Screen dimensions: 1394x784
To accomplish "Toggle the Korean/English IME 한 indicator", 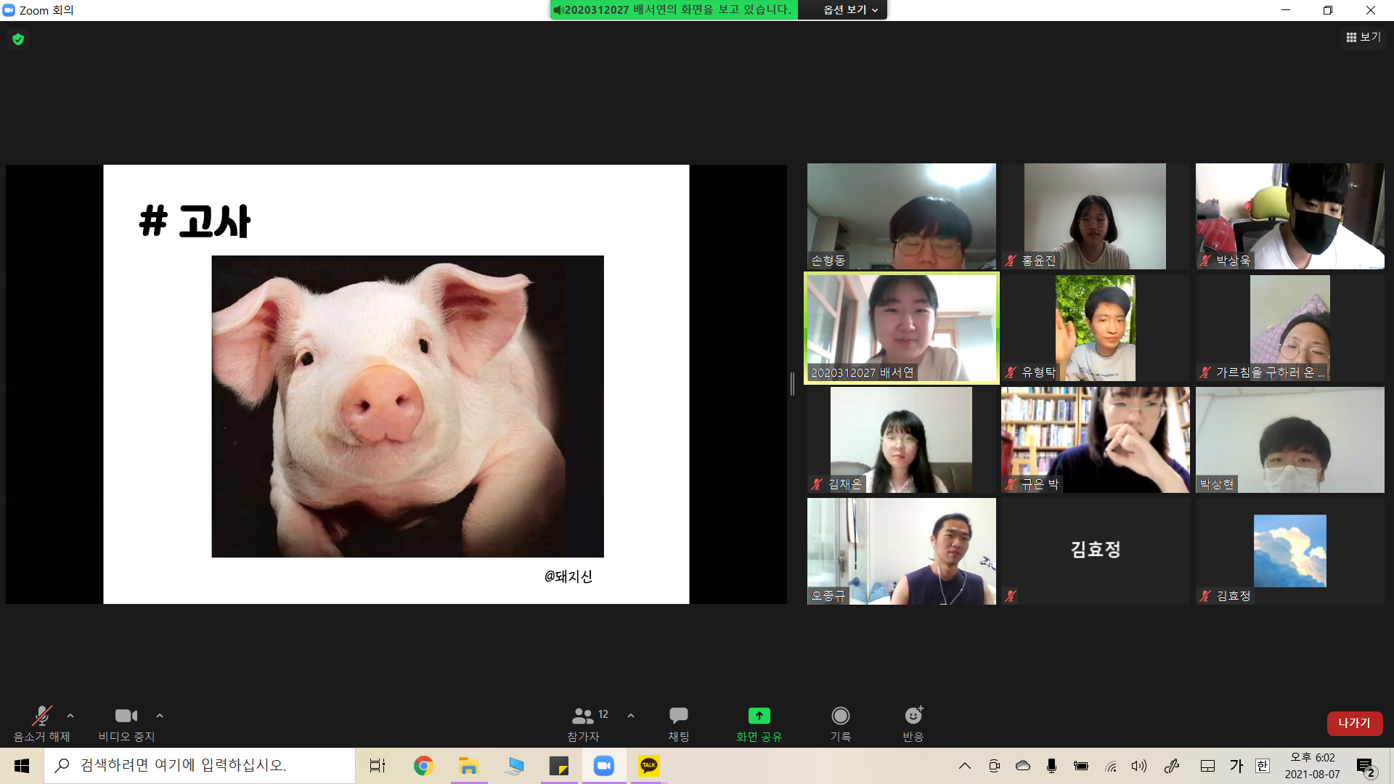I will (1263, 766).
